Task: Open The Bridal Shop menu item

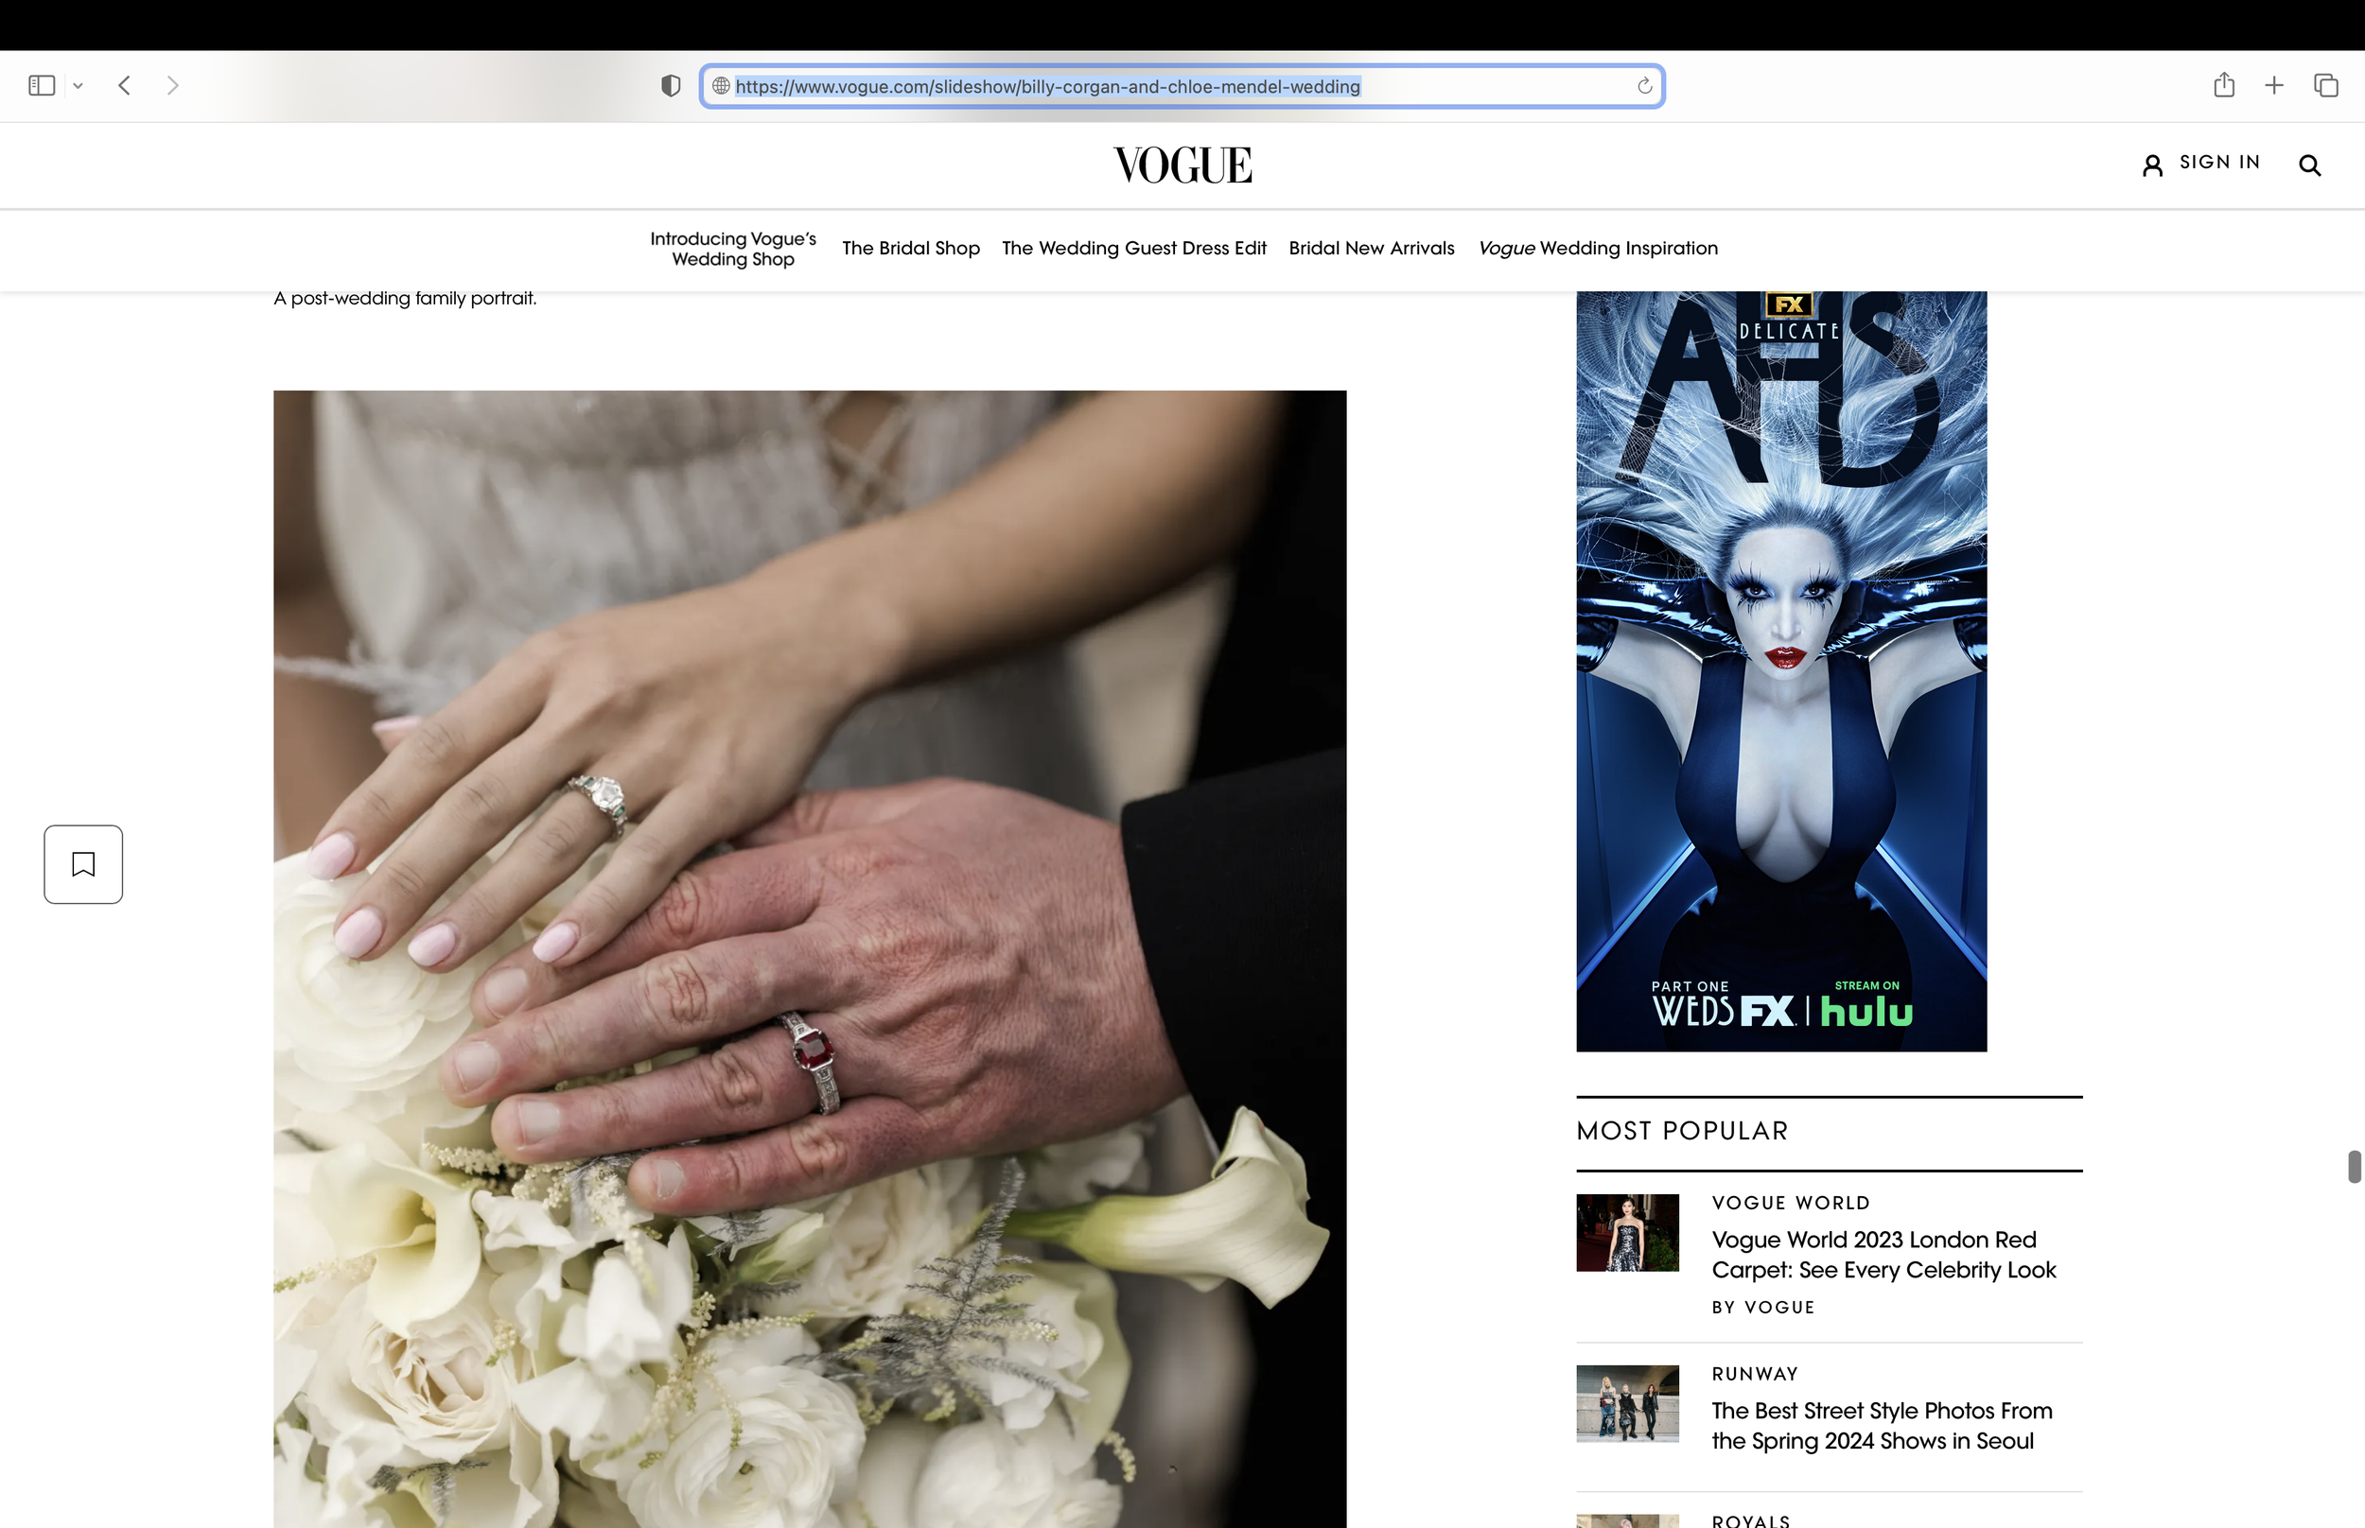Action: tap(910, 248)
